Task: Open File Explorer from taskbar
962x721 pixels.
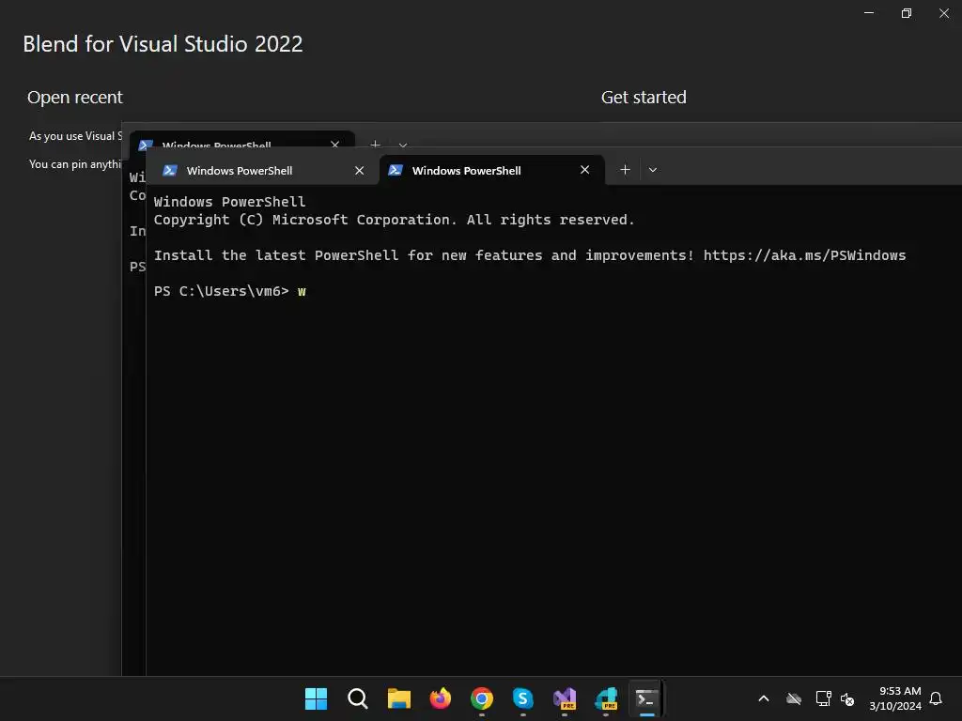Action: click(398, 698)
